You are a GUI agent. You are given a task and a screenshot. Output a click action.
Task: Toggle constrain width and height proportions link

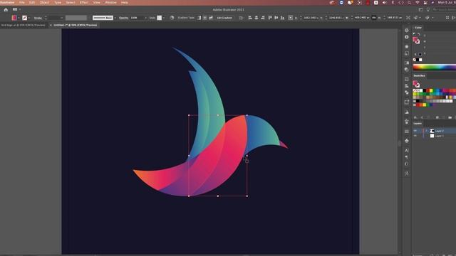374,18
